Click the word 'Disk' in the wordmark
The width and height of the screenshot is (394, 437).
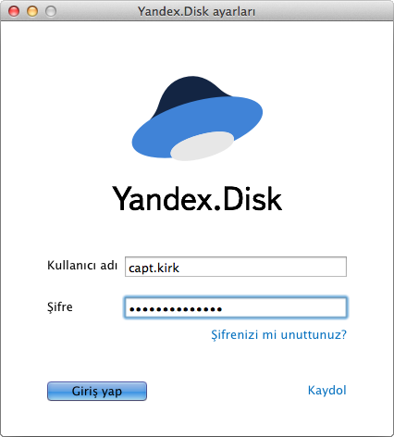click(252, 199)
